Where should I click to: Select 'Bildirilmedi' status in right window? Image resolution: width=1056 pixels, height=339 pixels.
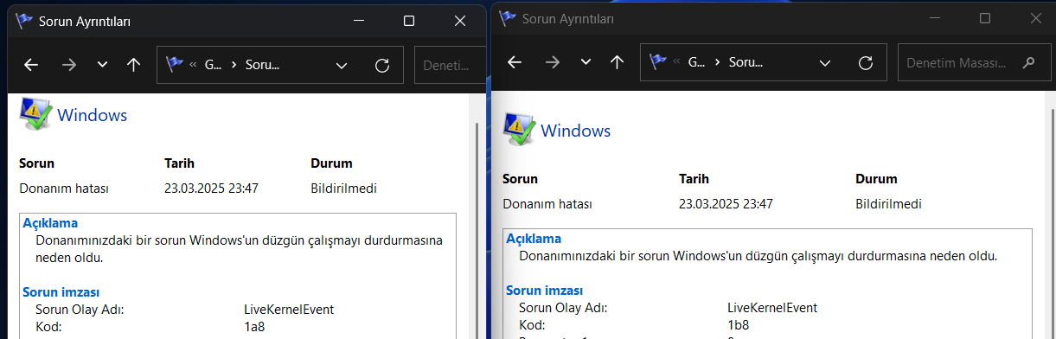coord(888,204)
